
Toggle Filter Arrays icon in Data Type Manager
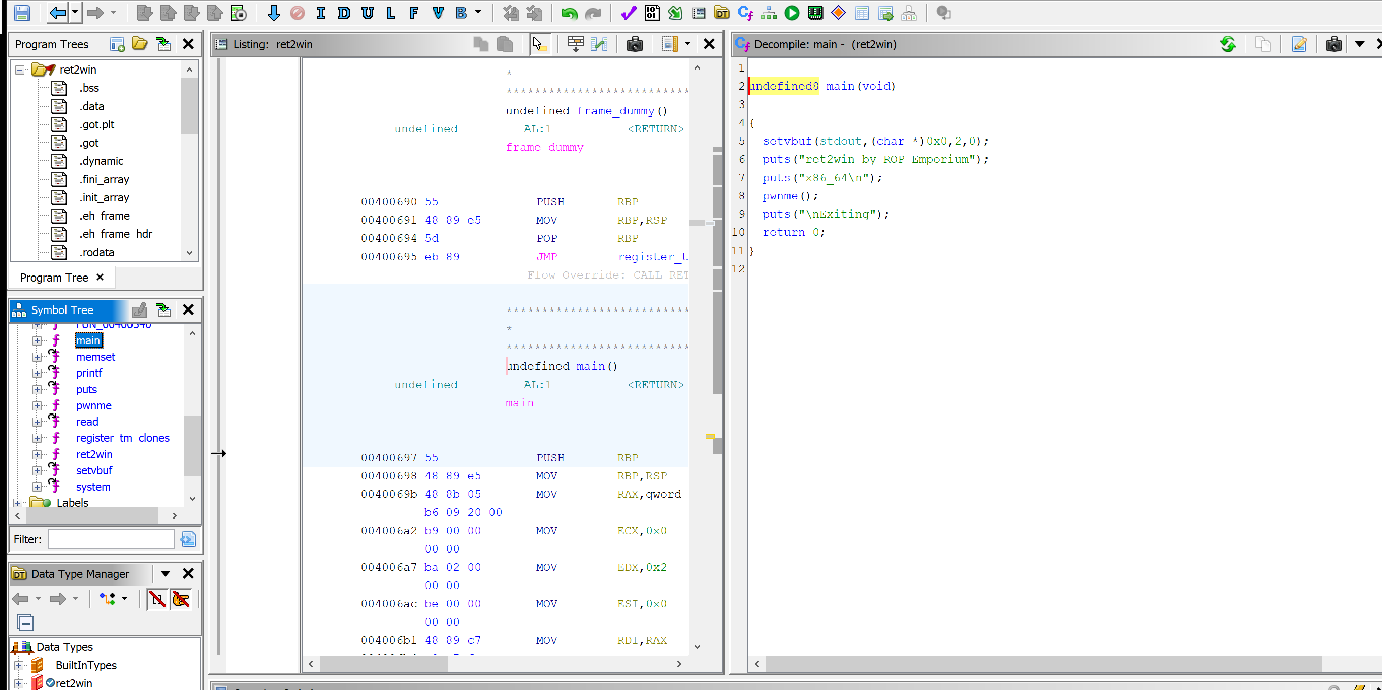point(157,599)
